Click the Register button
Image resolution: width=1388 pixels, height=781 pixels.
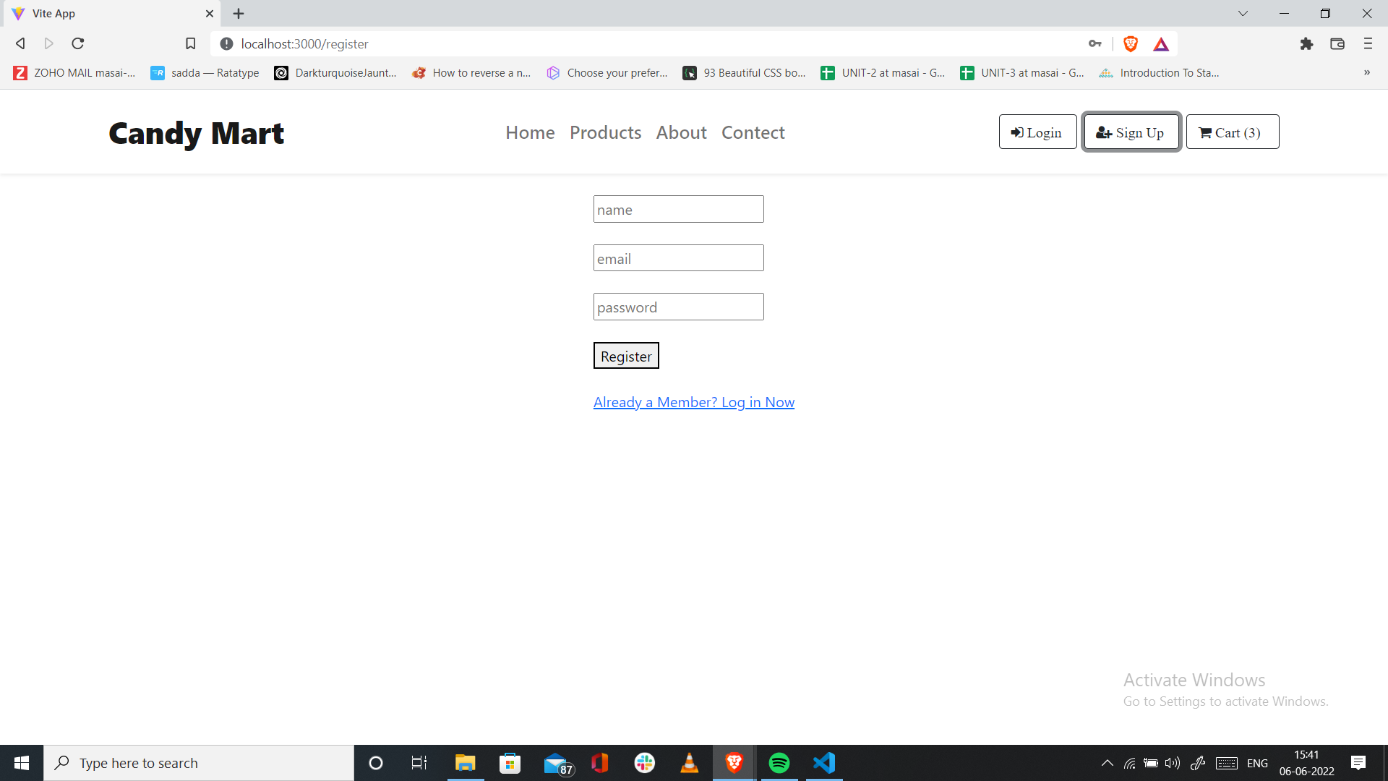click(625, 355)
